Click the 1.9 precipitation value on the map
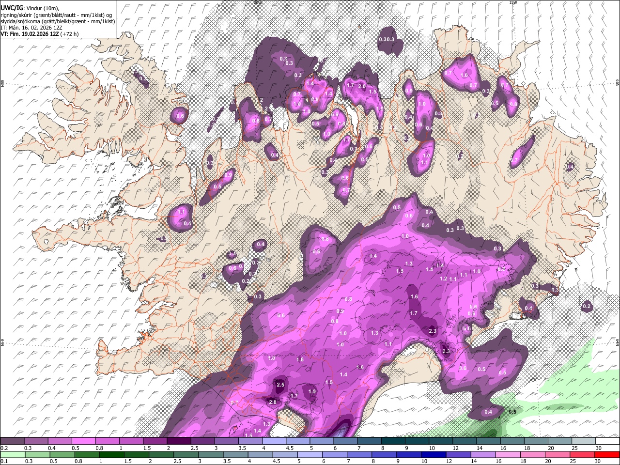Image resolution: width=620 pixels, height=465 pixels. tap(312, 391)
